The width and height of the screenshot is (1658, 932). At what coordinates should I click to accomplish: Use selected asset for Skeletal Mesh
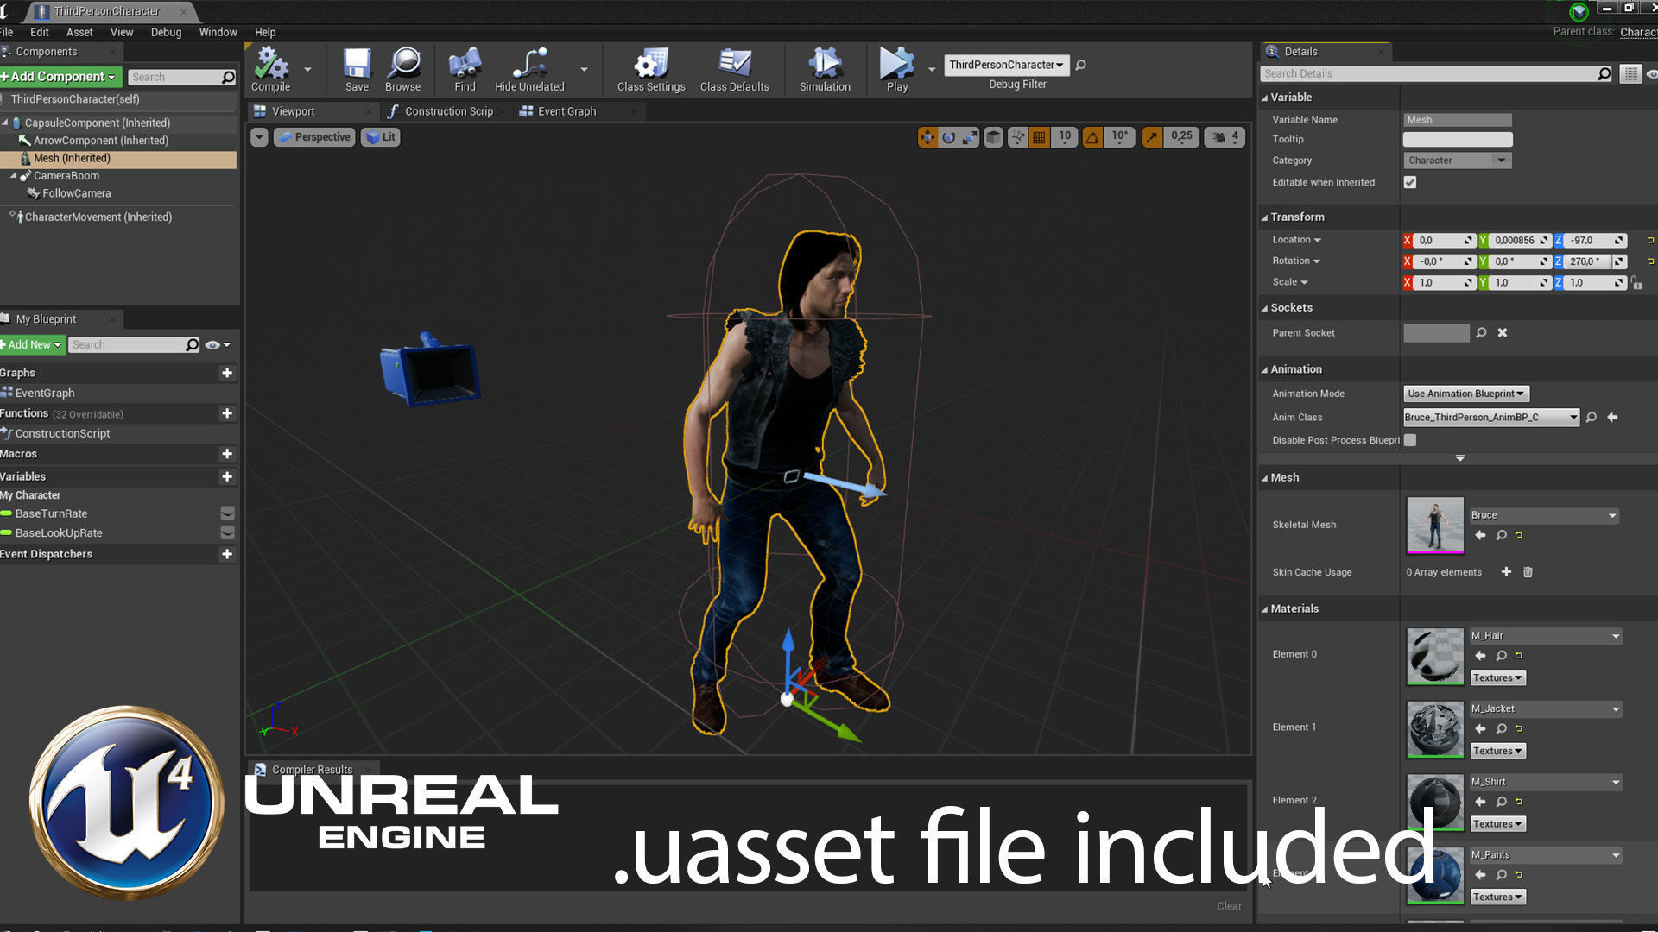coord(1480,535)
